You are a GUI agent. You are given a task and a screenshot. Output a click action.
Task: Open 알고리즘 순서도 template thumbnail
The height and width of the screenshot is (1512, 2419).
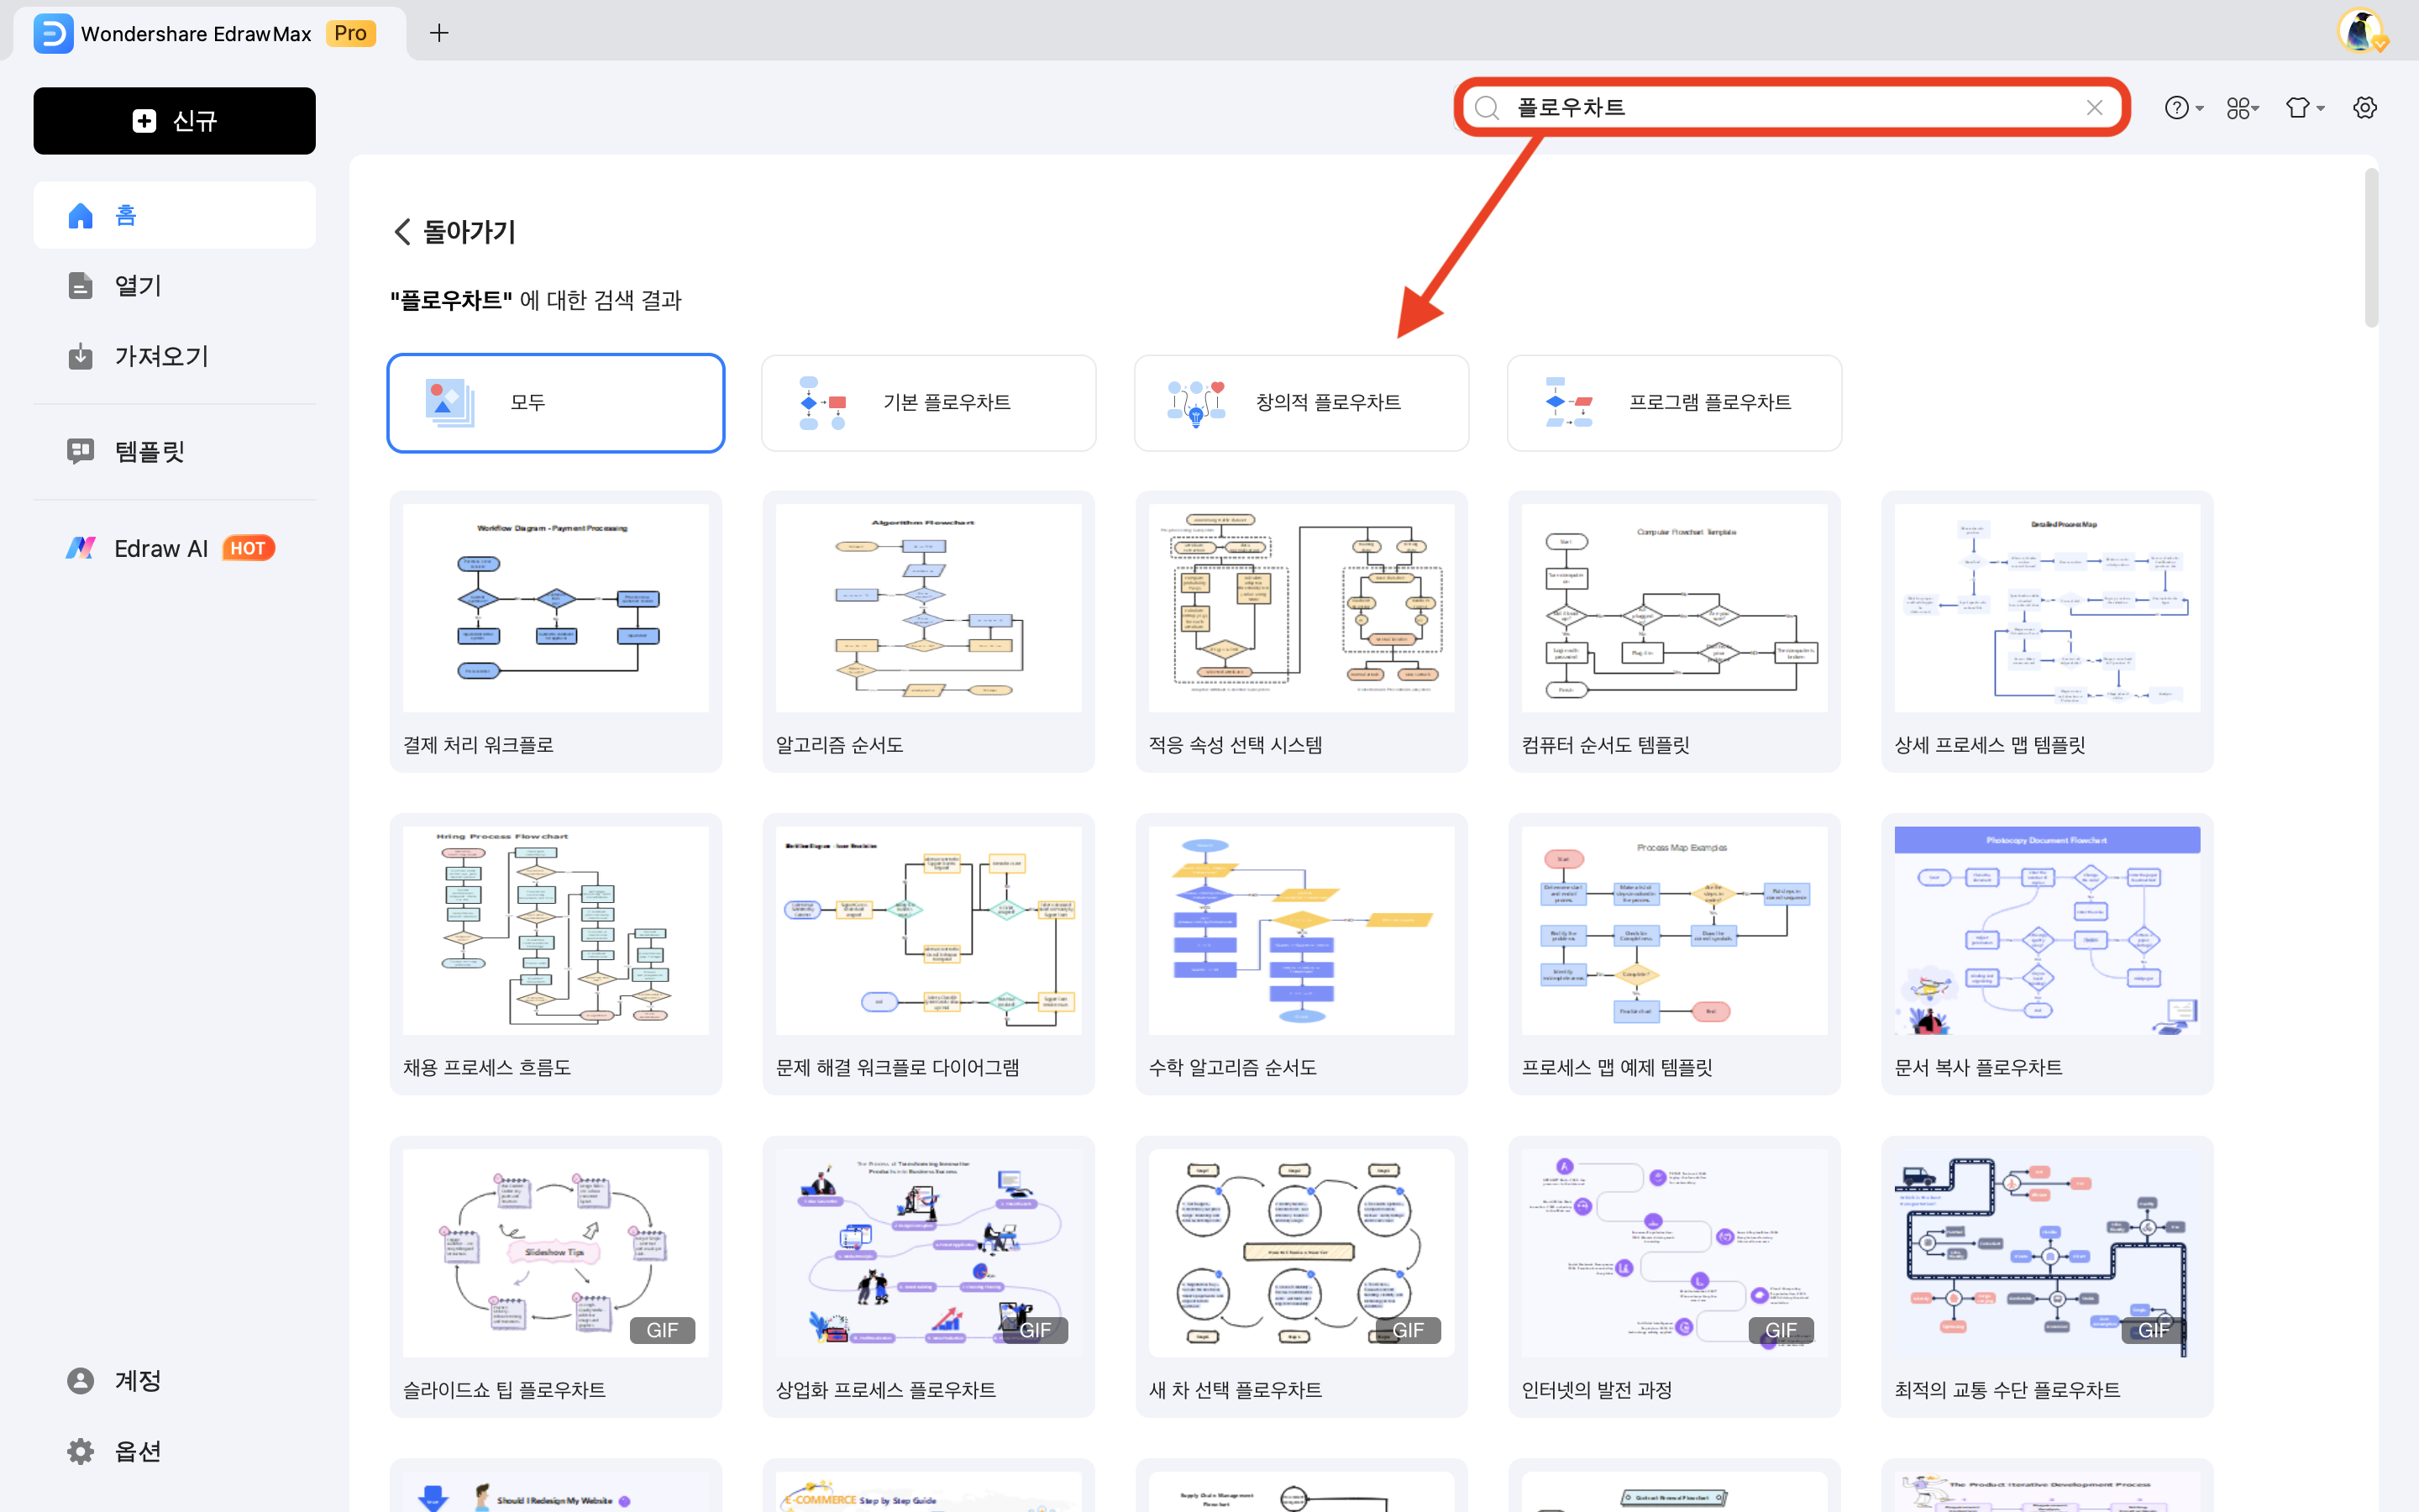pyautogui.click(x=927, y=608)
